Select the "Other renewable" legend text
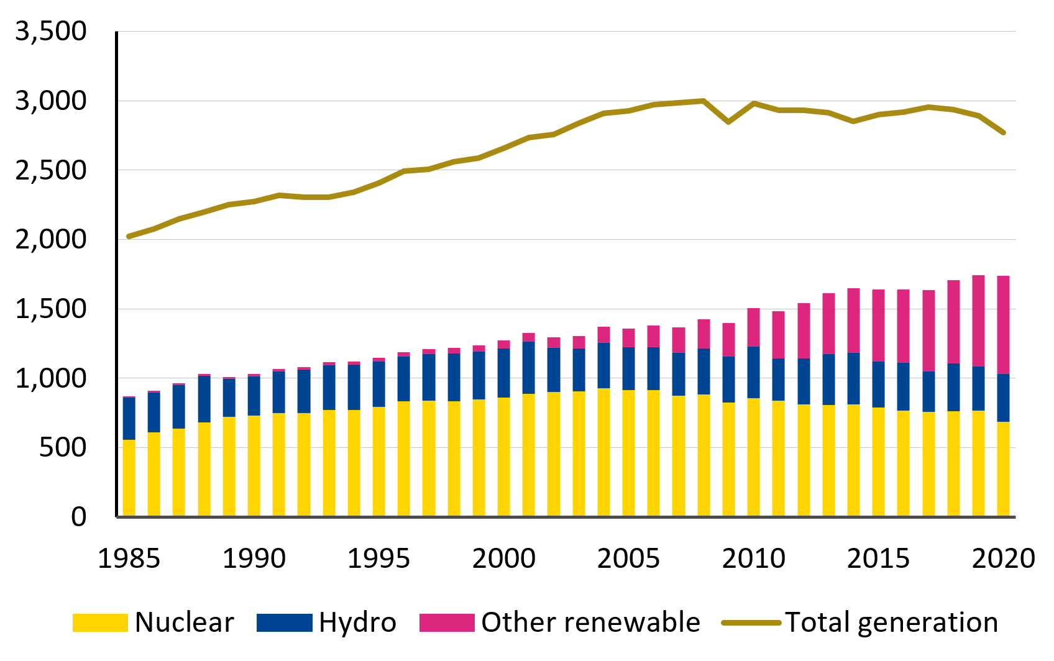This screenshot has width=1054, height=661. (x=590, y=622)
